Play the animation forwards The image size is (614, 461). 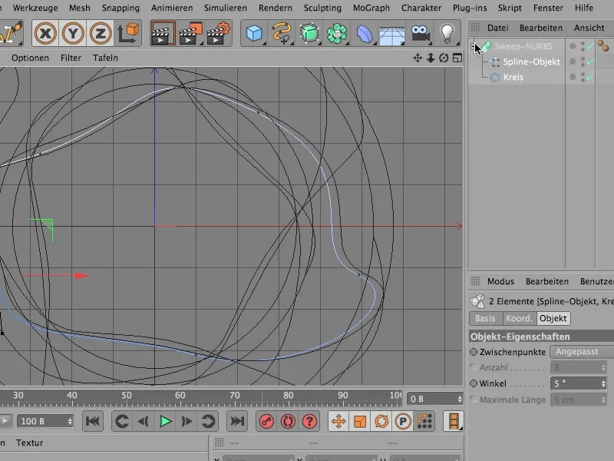(x=165, y=421)
